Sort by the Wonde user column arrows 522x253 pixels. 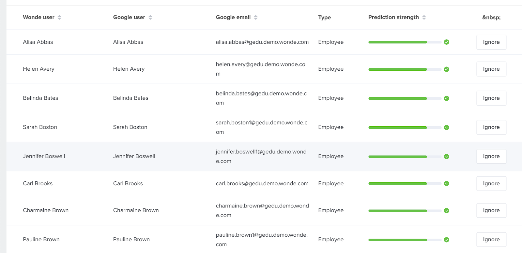point(59,17)
